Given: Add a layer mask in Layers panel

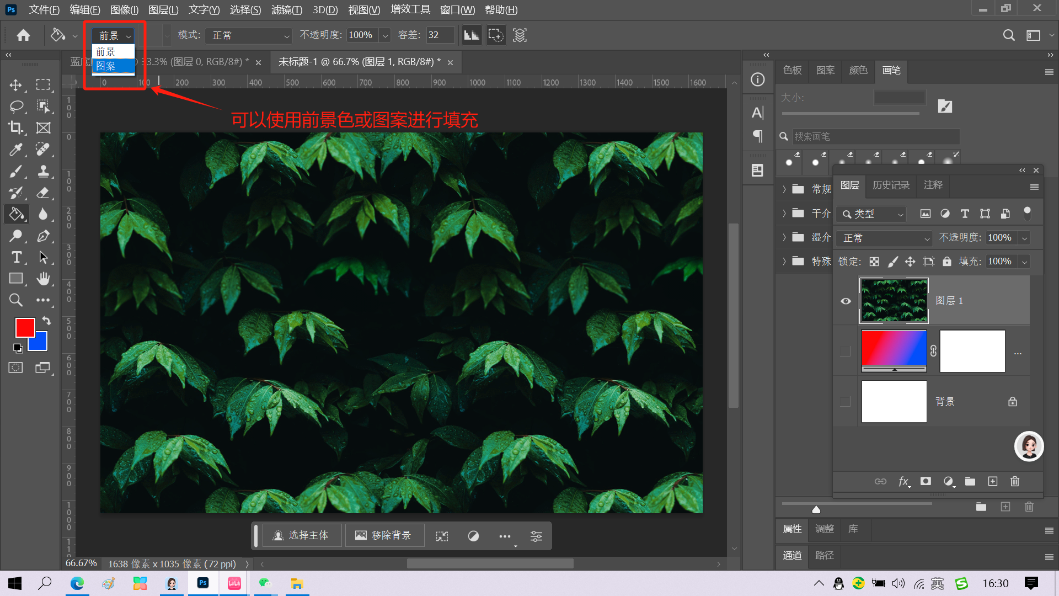Looking at the screenshot, I should (x=926, y=481).
